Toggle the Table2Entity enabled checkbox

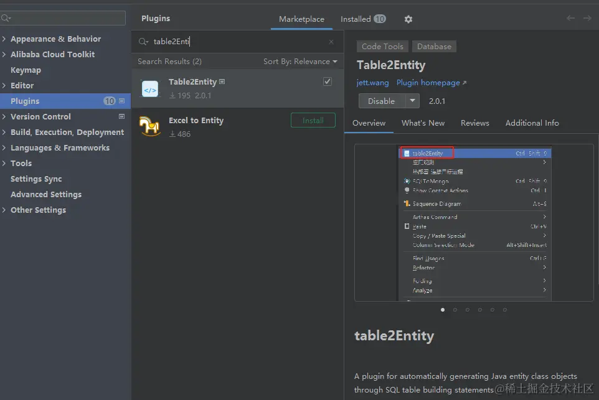(x=328, y=81)
